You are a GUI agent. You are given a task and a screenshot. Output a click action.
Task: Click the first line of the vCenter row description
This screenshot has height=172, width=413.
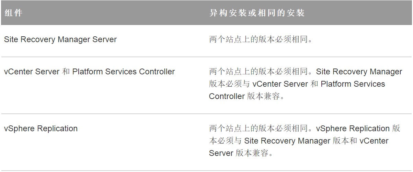point(306,72)
